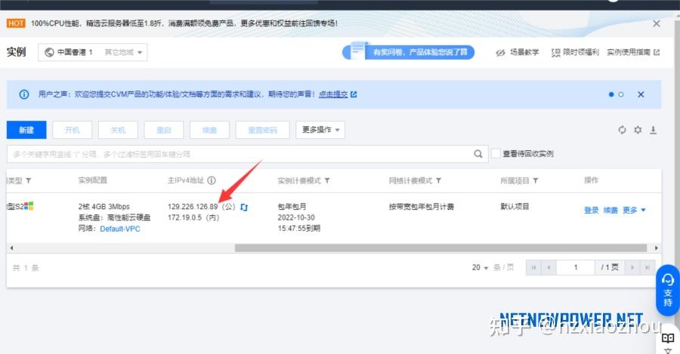Show info for 主IPv4地址 column

(212, 180)
